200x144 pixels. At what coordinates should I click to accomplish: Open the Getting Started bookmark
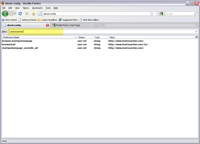click(x=27, y=20)
